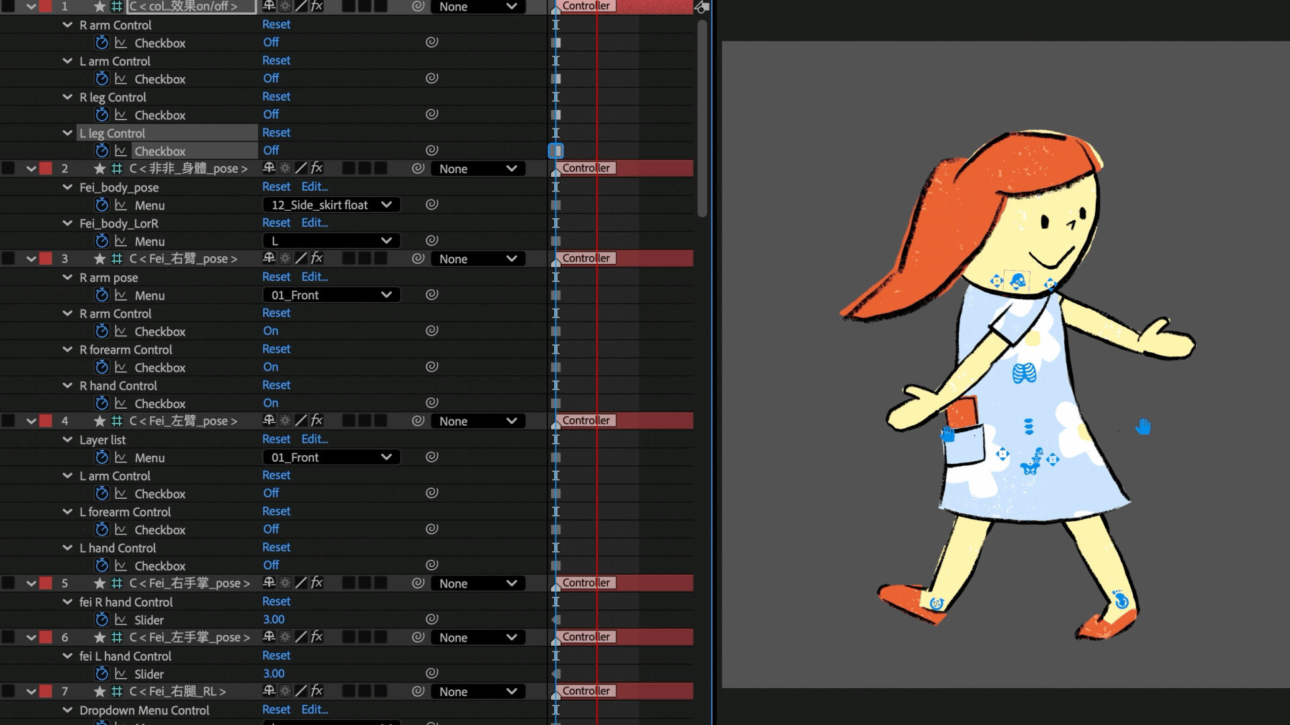Screen dimensions: 1290x725
Task: Toggle shy switch on layer 3
Action: [269, 258]
